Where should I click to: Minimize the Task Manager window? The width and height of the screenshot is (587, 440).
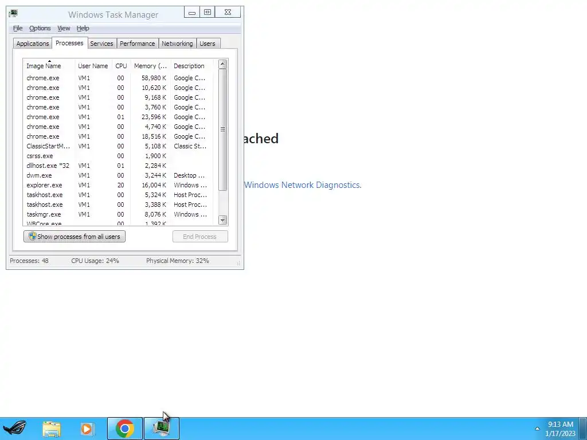pos(192,13)
